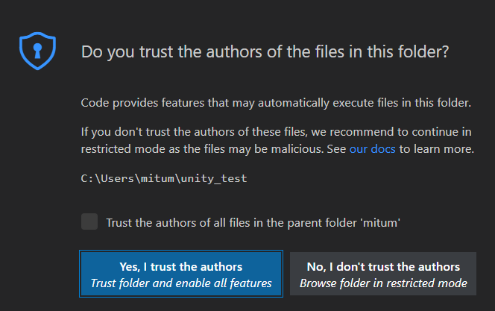Image resolution: width=495 pixels, height=311 pixels.
Task: Click the 'Yes' word on the blue button
Action: click(x=129, y=267)
